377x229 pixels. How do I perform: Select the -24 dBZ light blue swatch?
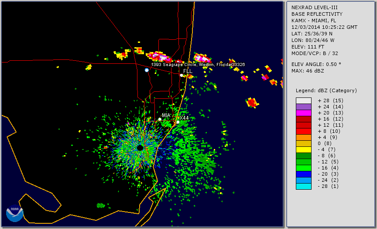(x=303, y=180)
